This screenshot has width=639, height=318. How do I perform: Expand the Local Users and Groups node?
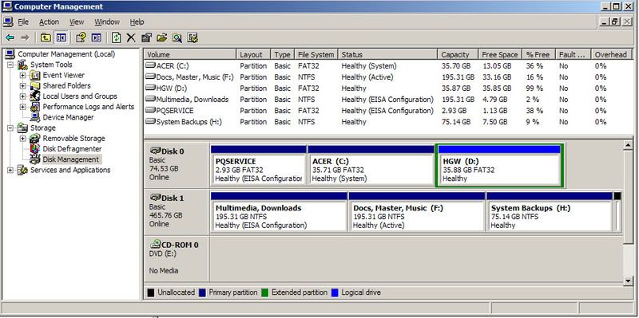[x=23, y=96]
